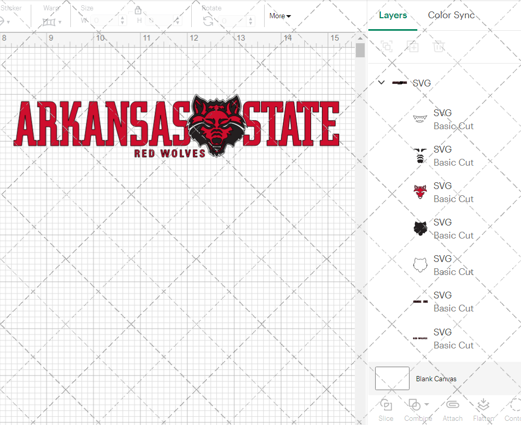Click the Flatten icon

pyautogui.click(x=483, y=405)
